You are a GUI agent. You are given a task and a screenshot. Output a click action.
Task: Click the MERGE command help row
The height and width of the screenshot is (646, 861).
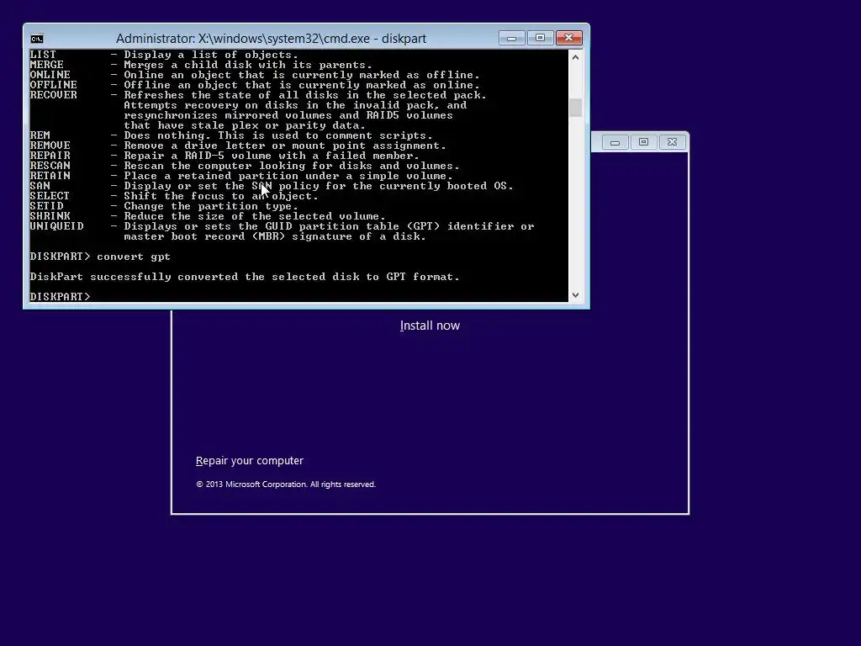click(x=201, y=65)
